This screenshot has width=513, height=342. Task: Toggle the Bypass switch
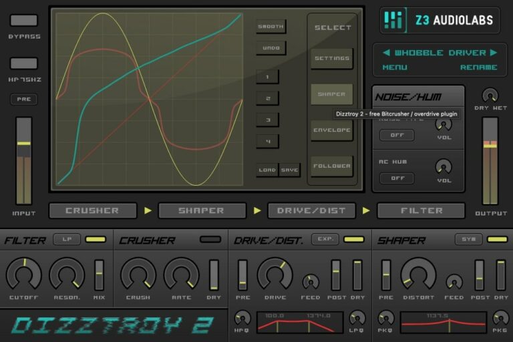point(24,20)
